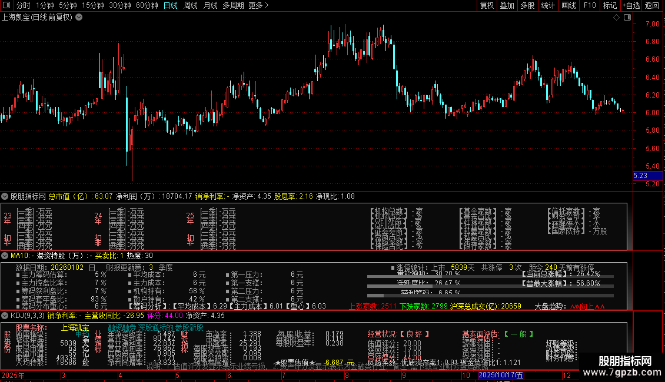
Task: Click the 融资融券 深股通标的 参股新股 tags
Action: pyautogui.click(x=155, y=328)
